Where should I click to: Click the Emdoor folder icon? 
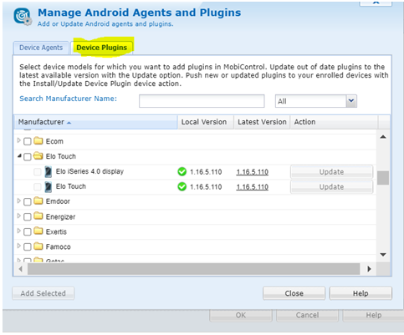click(38, 200)
